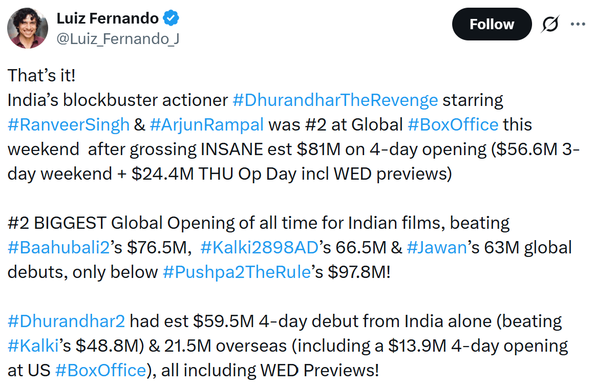The height and width of the screenshot is (387, 593).
Task: Open the @Luiz_Fernando_J handle link
Action: [117, 39]
